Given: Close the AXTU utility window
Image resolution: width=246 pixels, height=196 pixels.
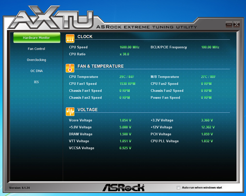Looking at the screenshot, I should [236, 24].
